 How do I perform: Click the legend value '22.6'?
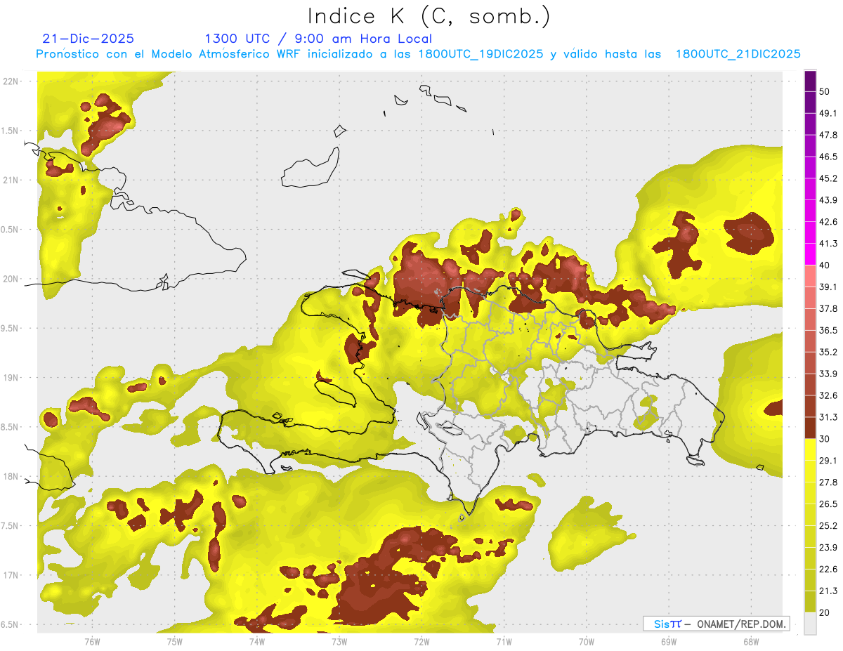828,569
